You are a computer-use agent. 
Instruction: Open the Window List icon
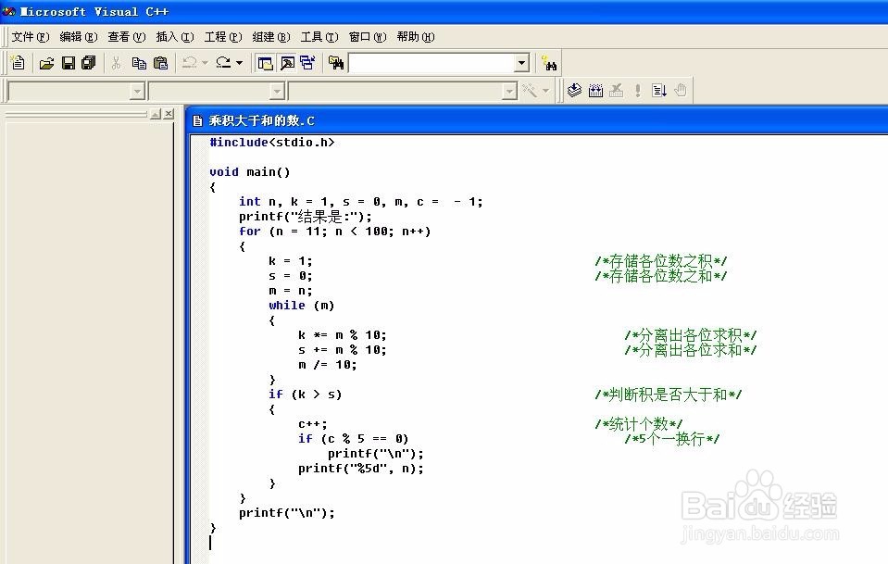307,63
